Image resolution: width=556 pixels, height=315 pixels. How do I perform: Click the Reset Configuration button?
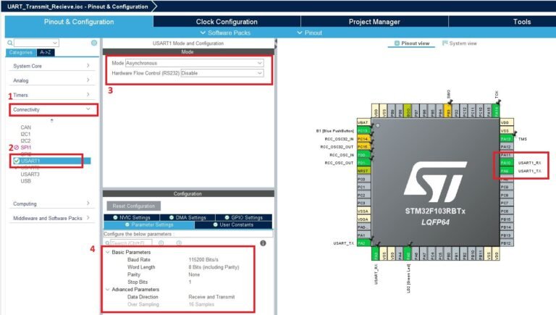134,206
